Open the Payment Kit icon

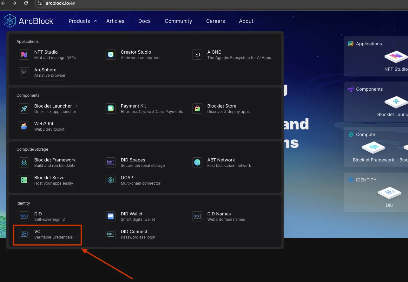[x=110, y=108]
